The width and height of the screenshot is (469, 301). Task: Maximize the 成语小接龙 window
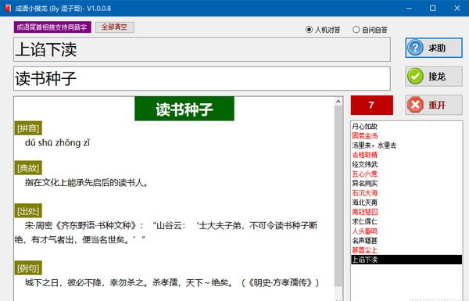point(433,9)
